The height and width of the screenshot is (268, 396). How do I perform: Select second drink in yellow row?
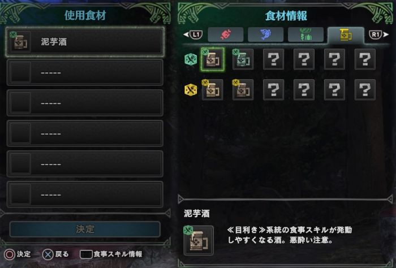point(243,90)
